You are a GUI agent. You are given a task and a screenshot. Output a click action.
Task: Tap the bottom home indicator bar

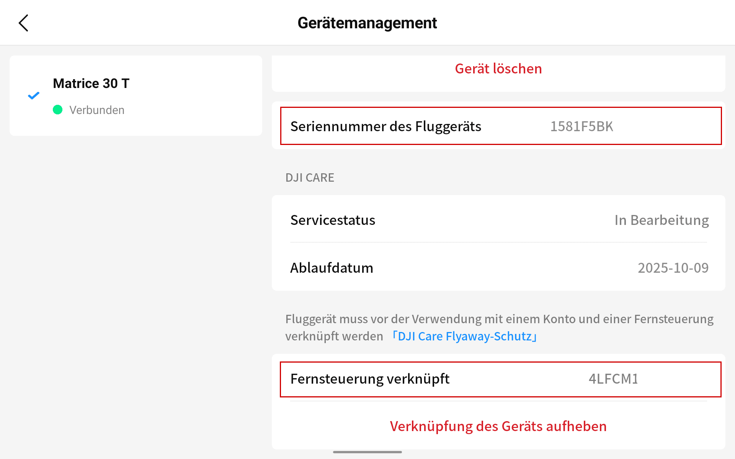point(367,452)
